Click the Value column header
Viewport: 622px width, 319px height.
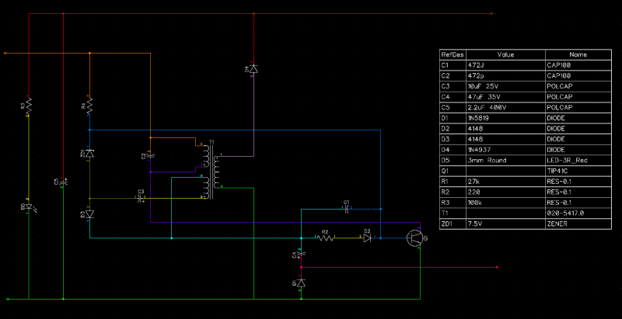[x=506, y=54]
